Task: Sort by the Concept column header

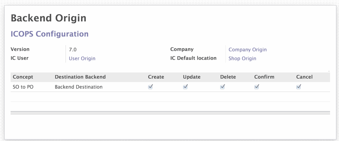Action: point(23,77)
